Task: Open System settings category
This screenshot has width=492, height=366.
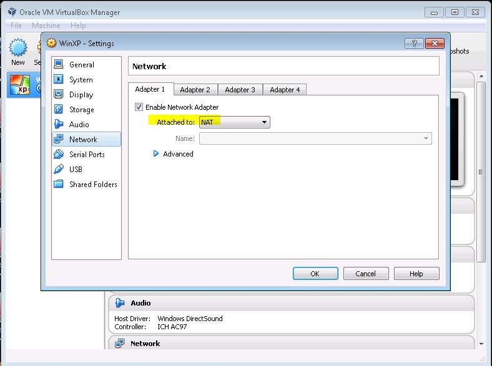Action: click(x=86, y=80)
